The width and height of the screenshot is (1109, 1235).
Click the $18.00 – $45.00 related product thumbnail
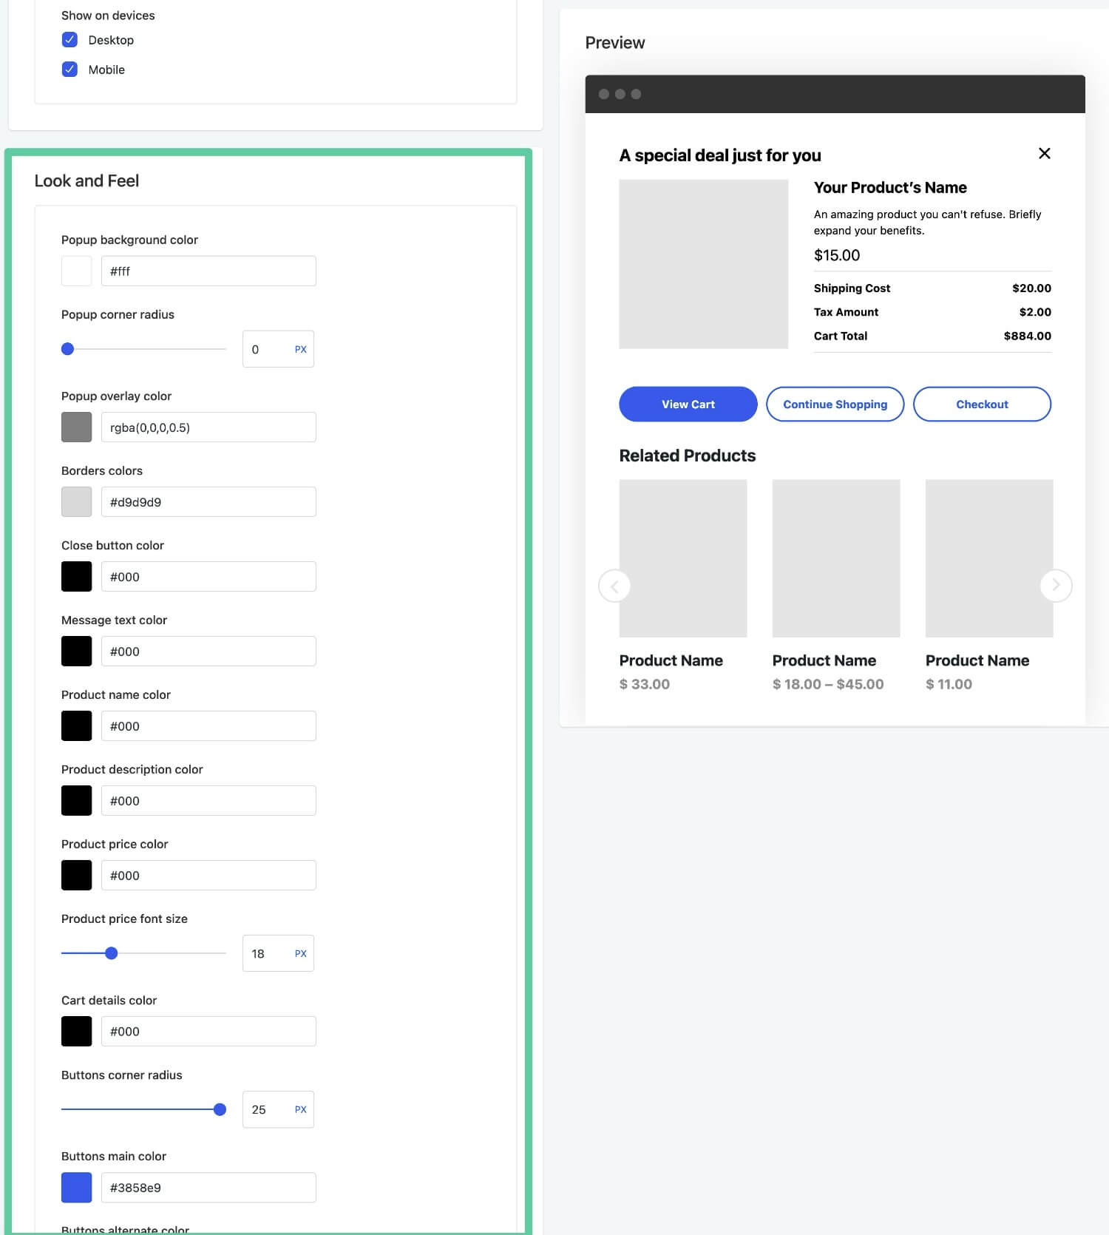(836, 558)
